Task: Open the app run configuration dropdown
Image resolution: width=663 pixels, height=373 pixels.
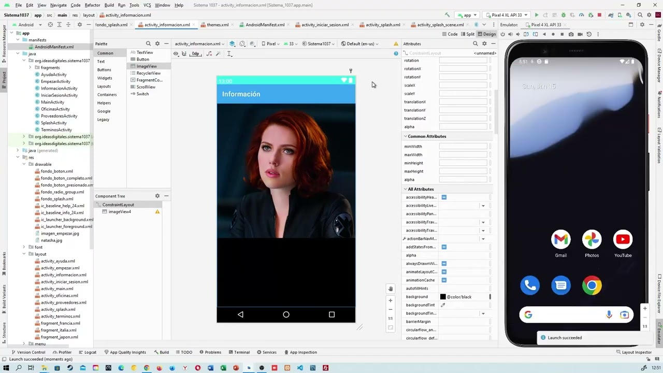Action: [x=468, y=15]
